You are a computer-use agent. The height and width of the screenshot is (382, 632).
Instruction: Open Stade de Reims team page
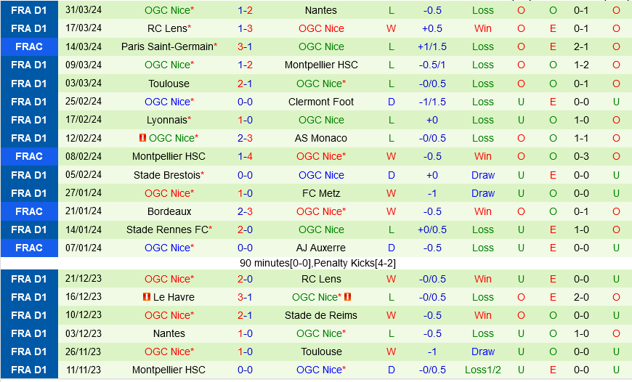(321, 315)
